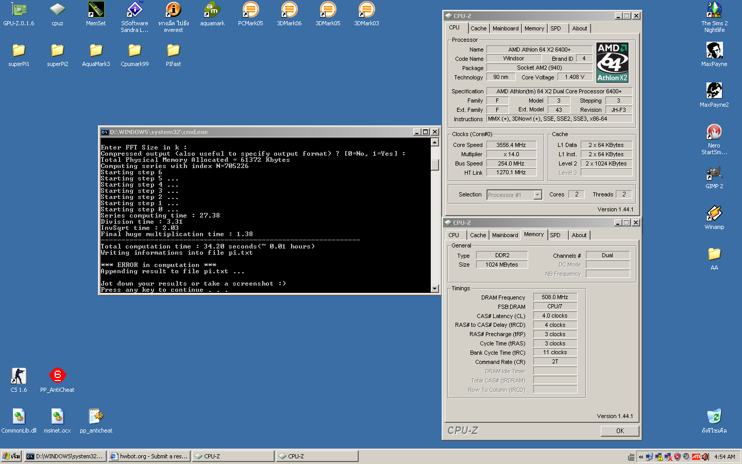Open About tab in upper CPU-Z window
The image size is (742, 464).
pos(580,28)
